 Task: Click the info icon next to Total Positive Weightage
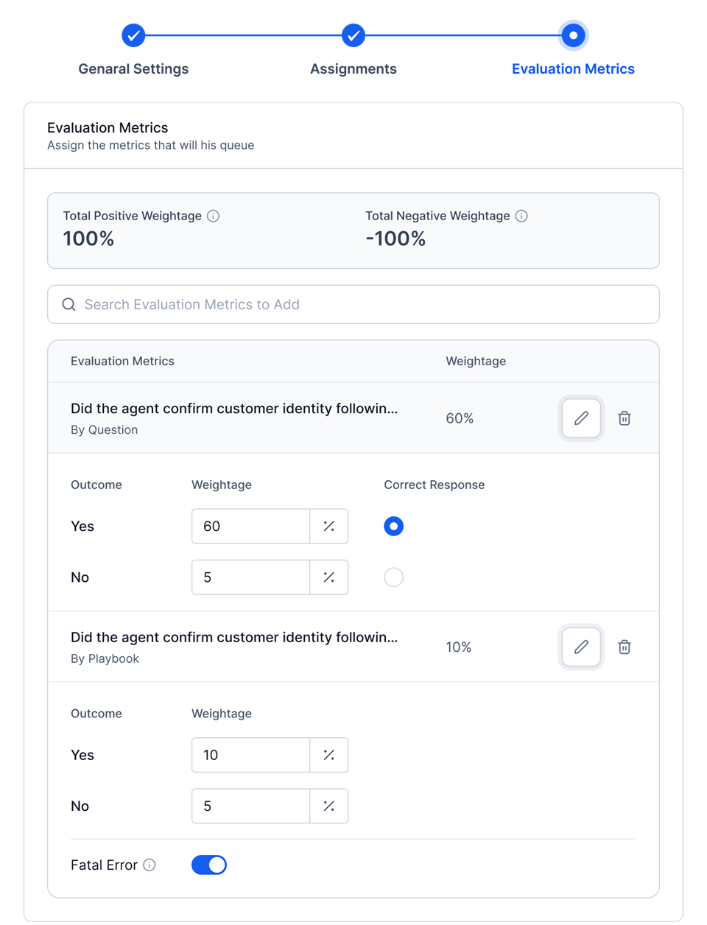pos(213,216)
